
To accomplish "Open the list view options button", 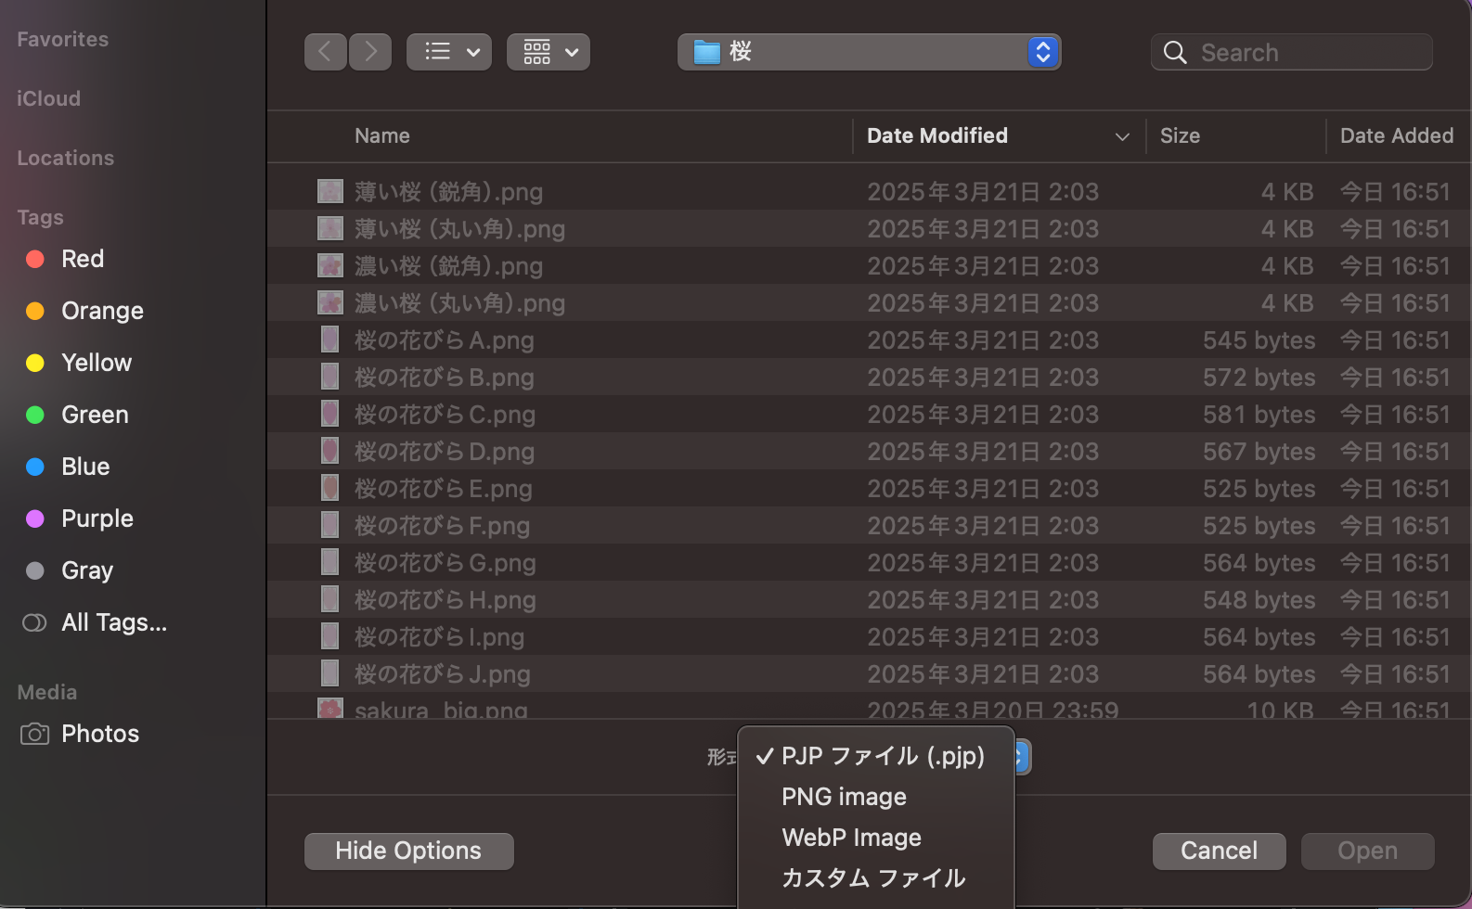I will (x=449, y=52).
